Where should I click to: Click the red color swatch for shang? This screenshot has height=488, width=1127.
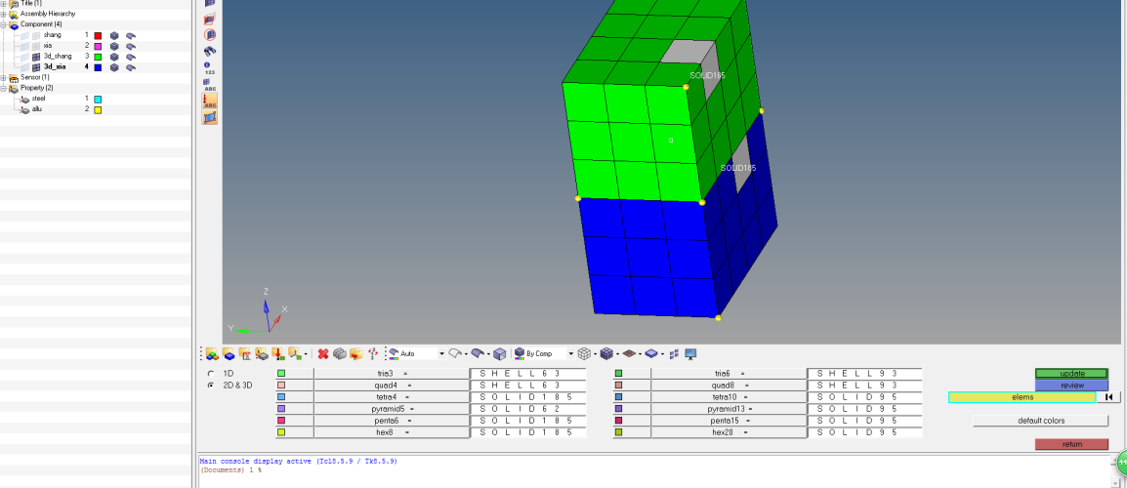pyautogui.click(x=98, y=35)
